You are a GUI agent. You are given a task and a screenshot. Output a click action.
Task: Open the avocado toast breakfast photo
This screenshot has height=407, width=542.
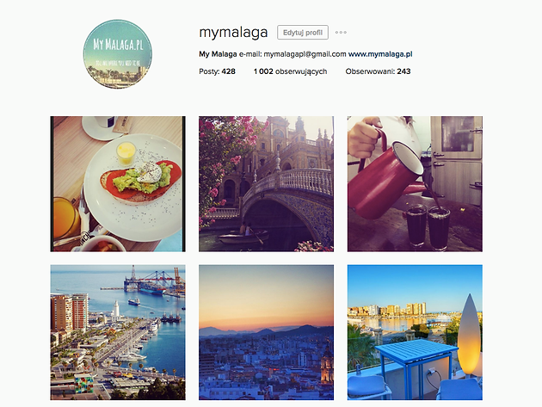tap(118, 184)
